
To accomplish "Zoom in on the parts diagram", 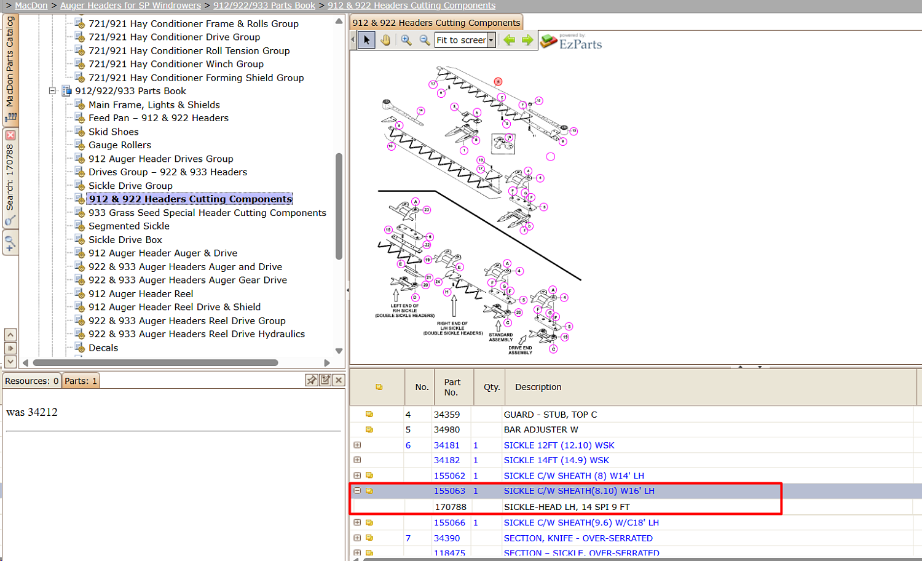I will [x=406, y=40].
